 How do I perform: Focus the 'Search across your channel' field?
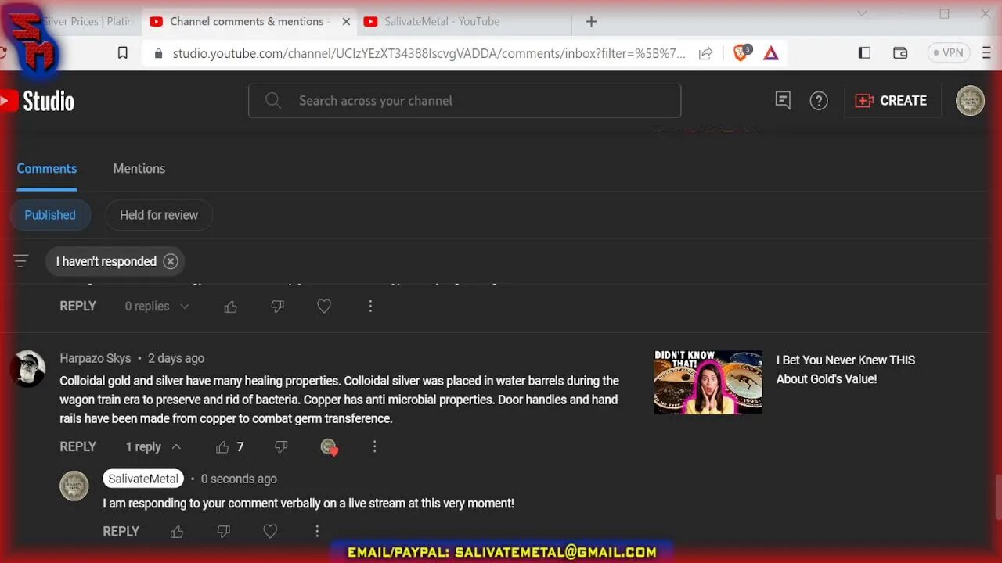tap(465, 100)
